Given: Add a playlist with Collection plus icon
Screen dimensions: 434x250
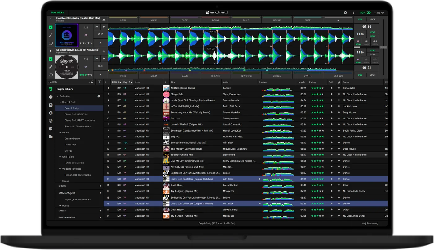Looking at the screenshot, I should 99,96.
